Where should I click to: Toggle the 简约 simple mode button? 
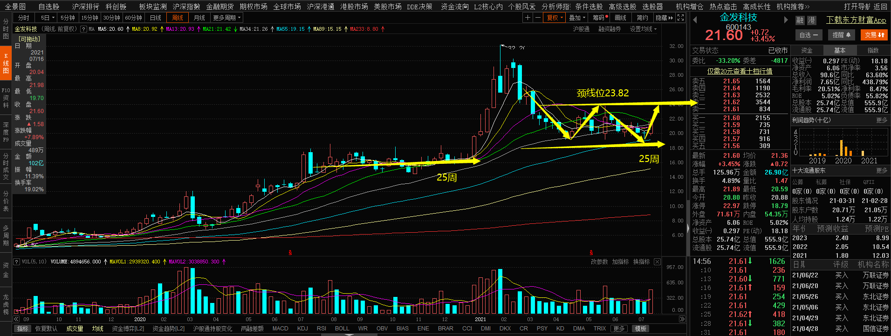click(x=642, y=18)
